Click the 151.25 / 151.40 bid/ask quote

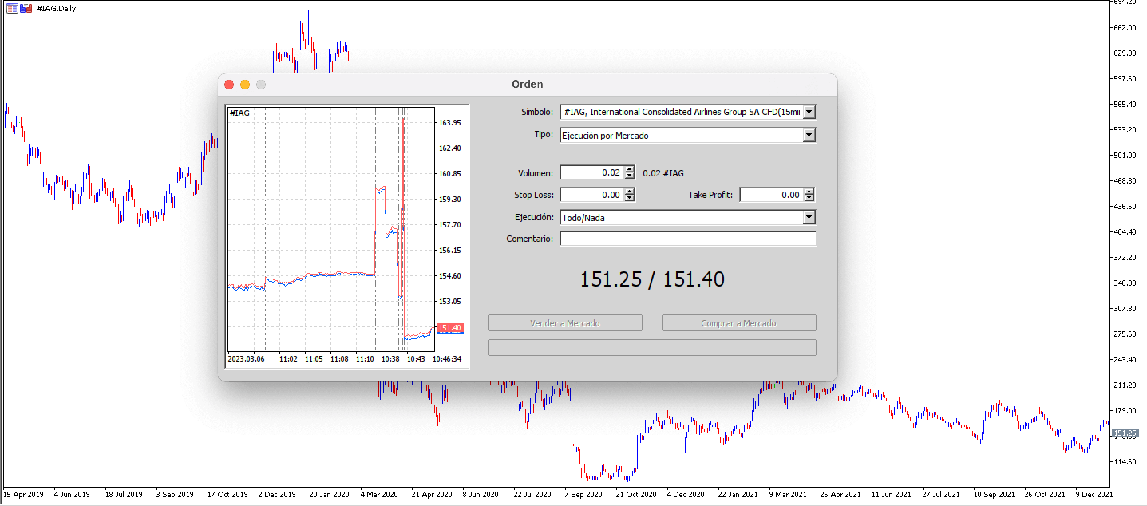point(652,279)
